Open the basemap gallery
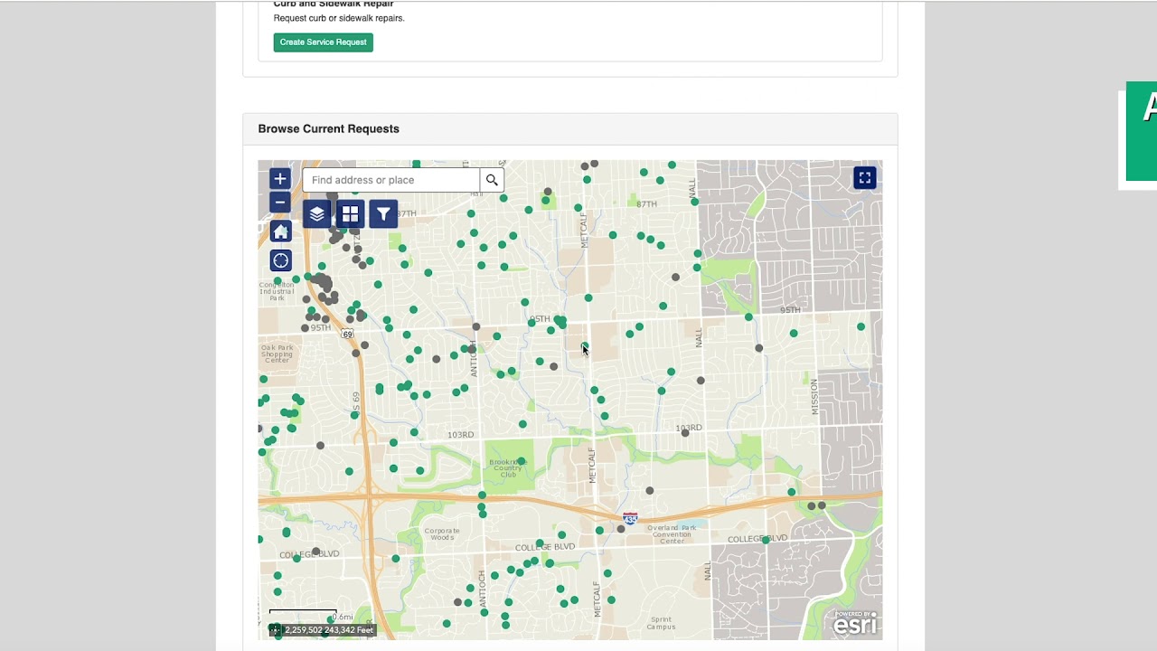The image size is (1157, 651). 350,214
